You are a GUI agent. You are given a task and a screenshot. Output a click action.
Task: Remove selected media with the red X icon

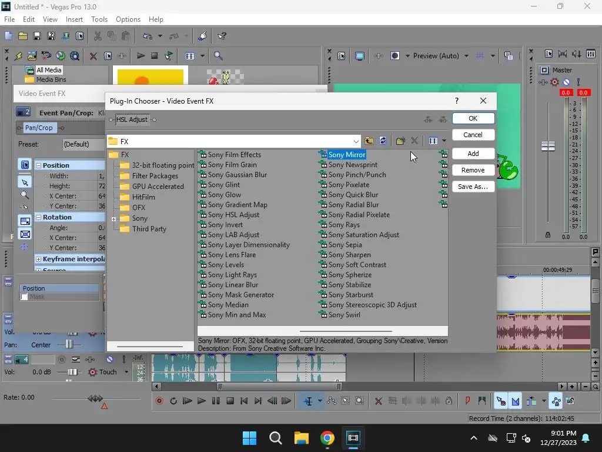[x=93, y=56]
